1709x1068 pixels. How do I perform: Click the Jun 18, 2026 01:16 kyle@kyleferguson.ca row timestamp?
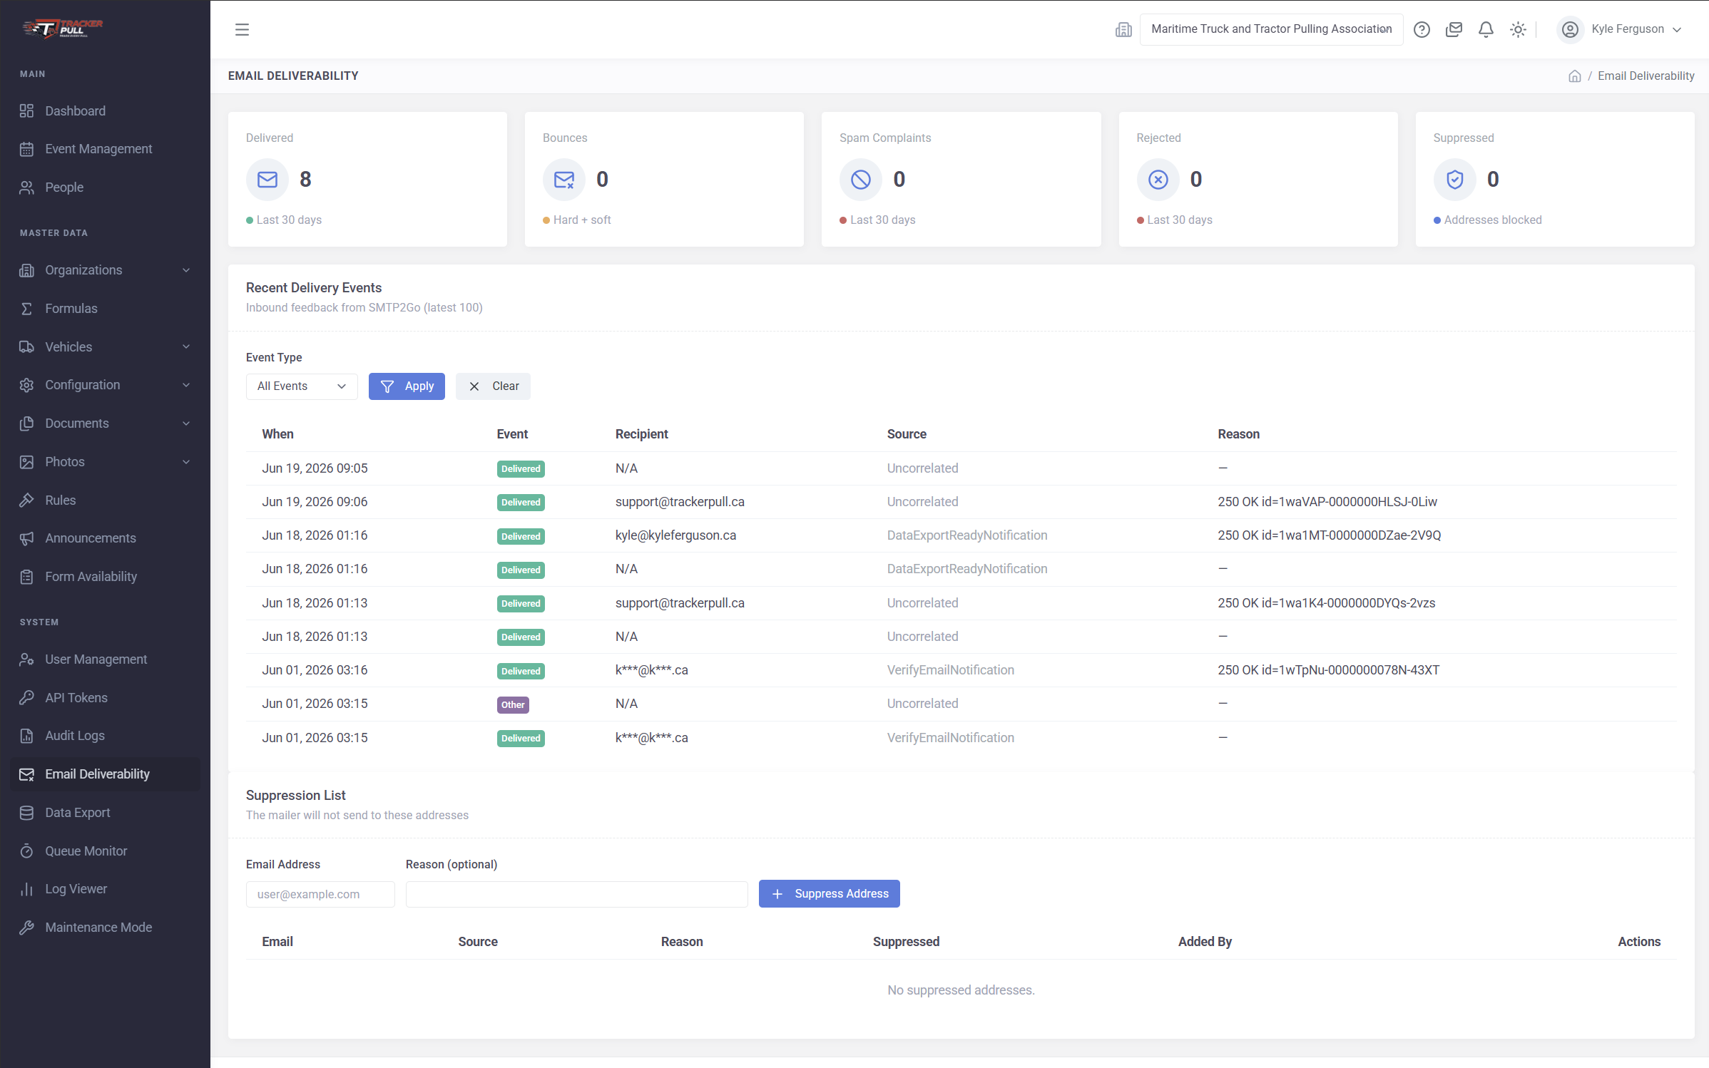(x=315, y=535)
